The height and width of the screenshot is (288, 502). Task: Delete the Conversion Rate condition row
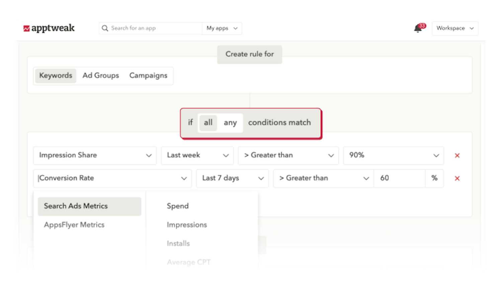(457, 178)
